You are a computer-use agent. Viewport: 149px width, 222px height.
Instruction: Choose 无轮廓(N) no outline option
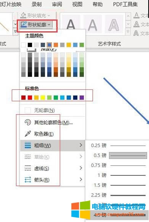[x=53, y=110]
